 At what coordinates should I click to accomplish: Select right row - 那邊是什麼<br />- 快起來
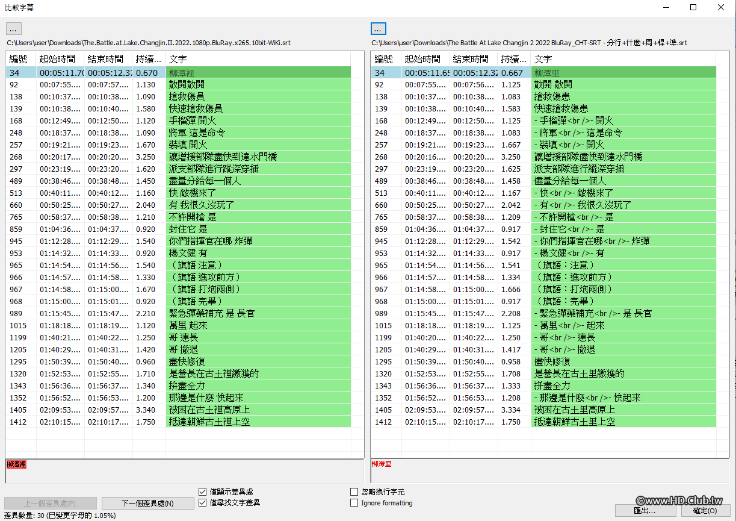tap(543, 398)
